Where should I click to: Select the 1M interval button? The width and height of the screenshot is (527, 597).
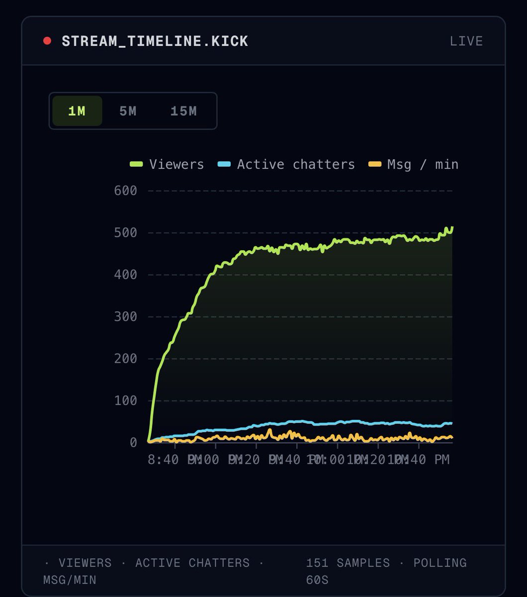(77, 111)
